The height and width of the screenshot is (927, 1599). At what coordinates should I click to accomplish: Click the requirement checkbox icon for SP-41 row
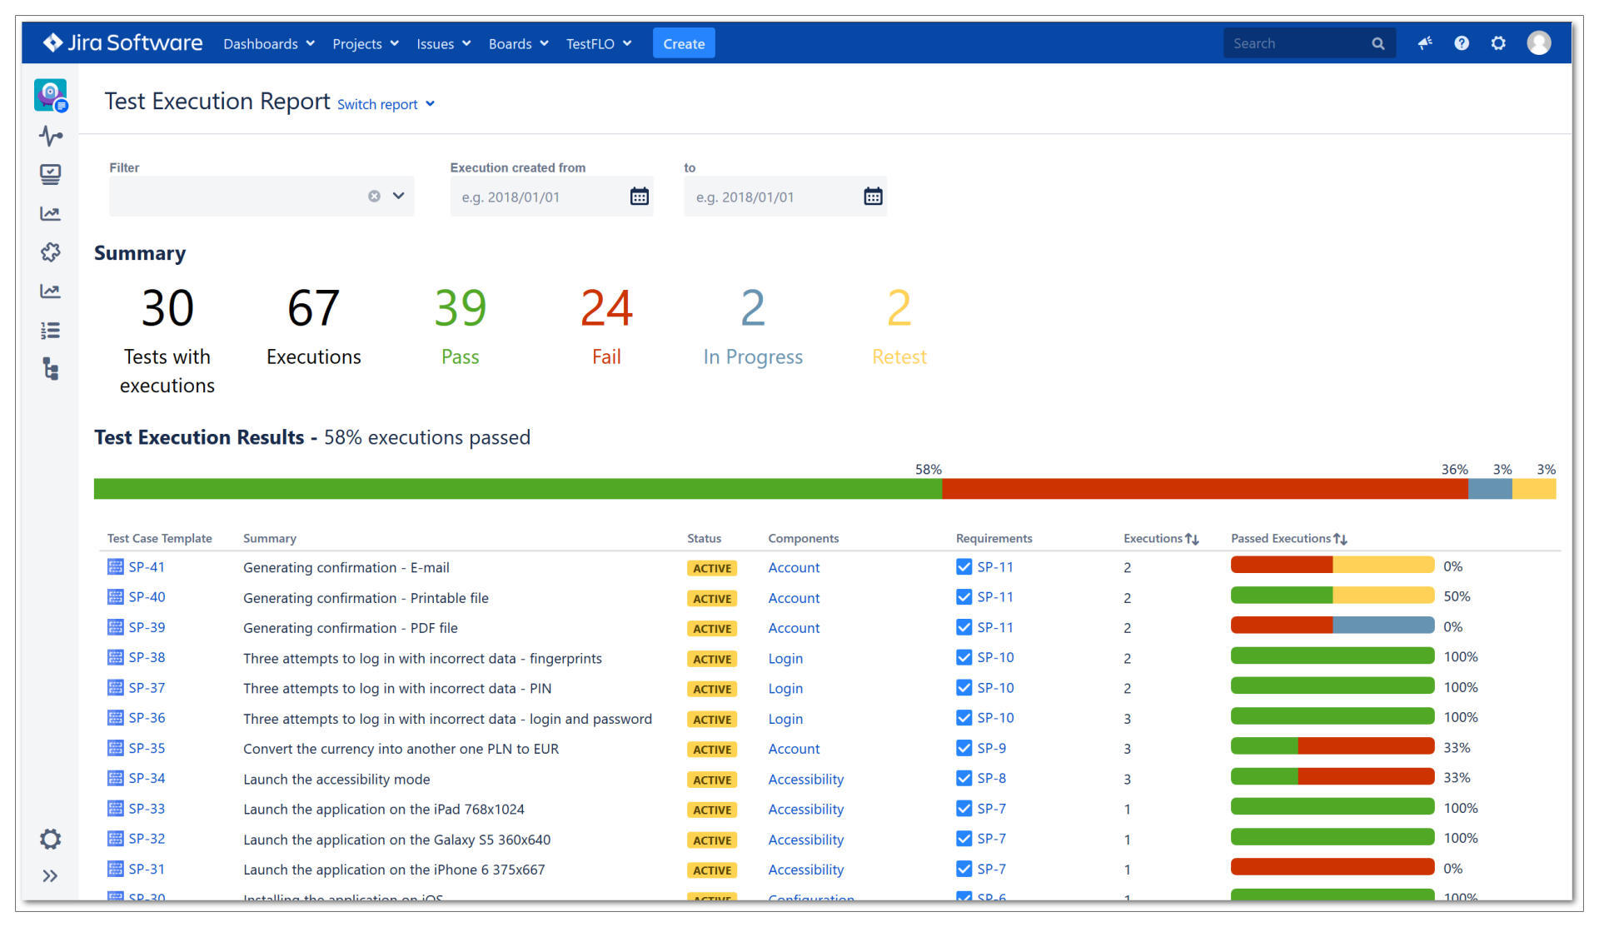point(964,567)
